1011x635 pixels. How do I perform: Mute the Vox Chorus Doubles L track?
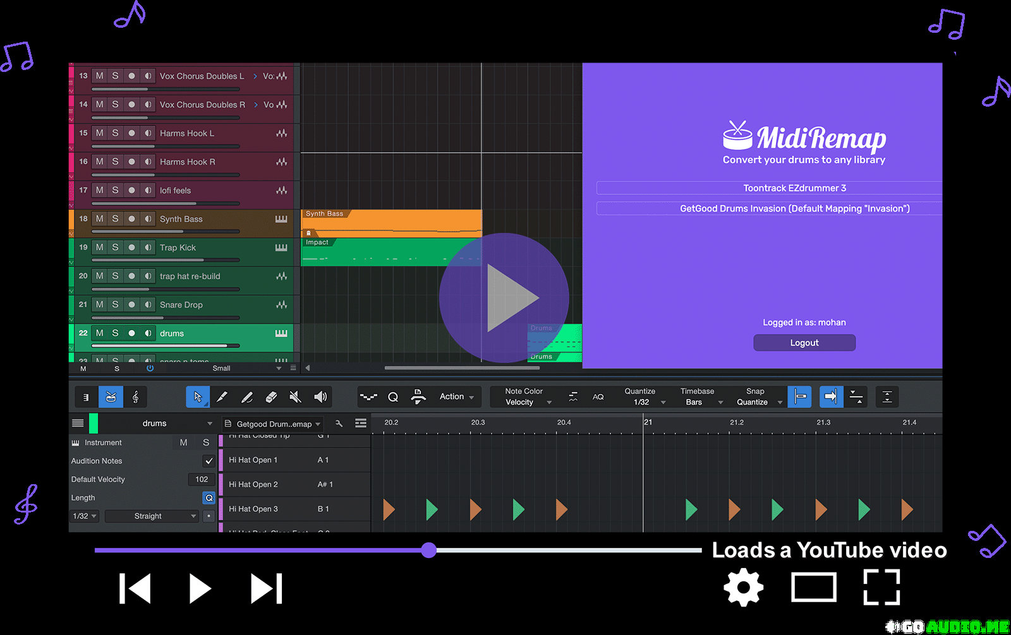pos(100,76)
